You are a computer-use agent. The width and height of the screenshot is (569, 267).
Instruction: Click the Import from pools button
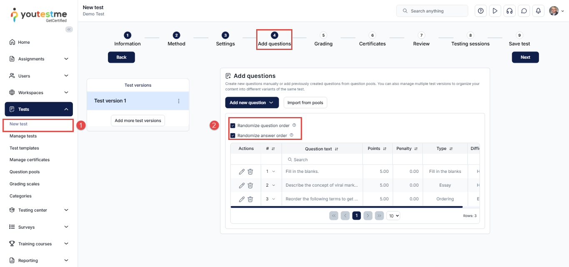(x=305, y=102)
